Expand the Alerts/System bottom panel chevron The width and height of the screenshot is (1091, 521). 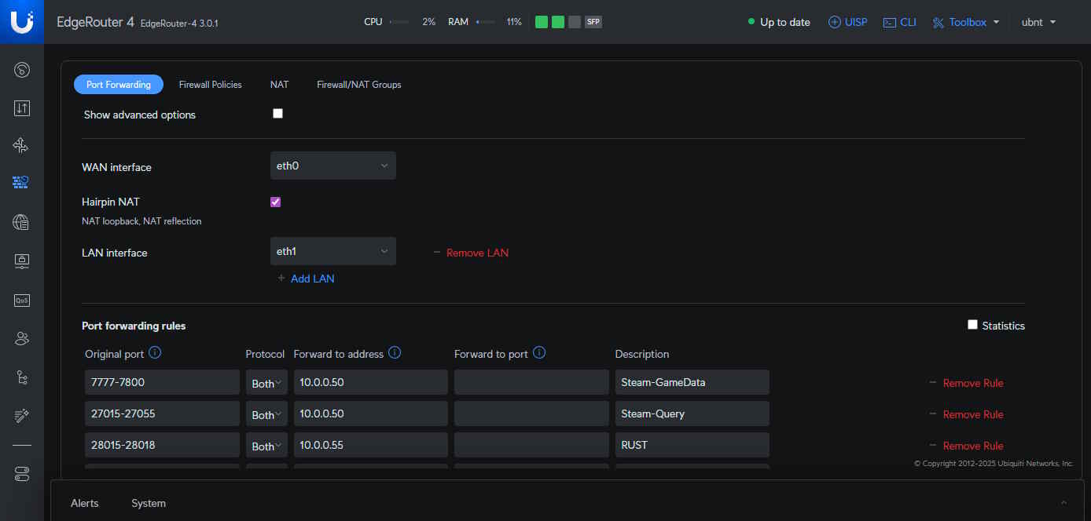(1063, 503)
